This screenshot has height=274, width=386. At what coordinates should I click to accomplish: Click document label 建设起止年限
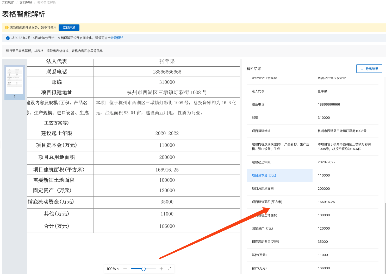[57, 133]
